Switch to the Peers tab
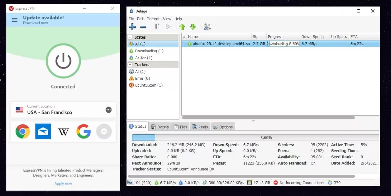Viewport: 391px width, 196px height. [200, 127]
